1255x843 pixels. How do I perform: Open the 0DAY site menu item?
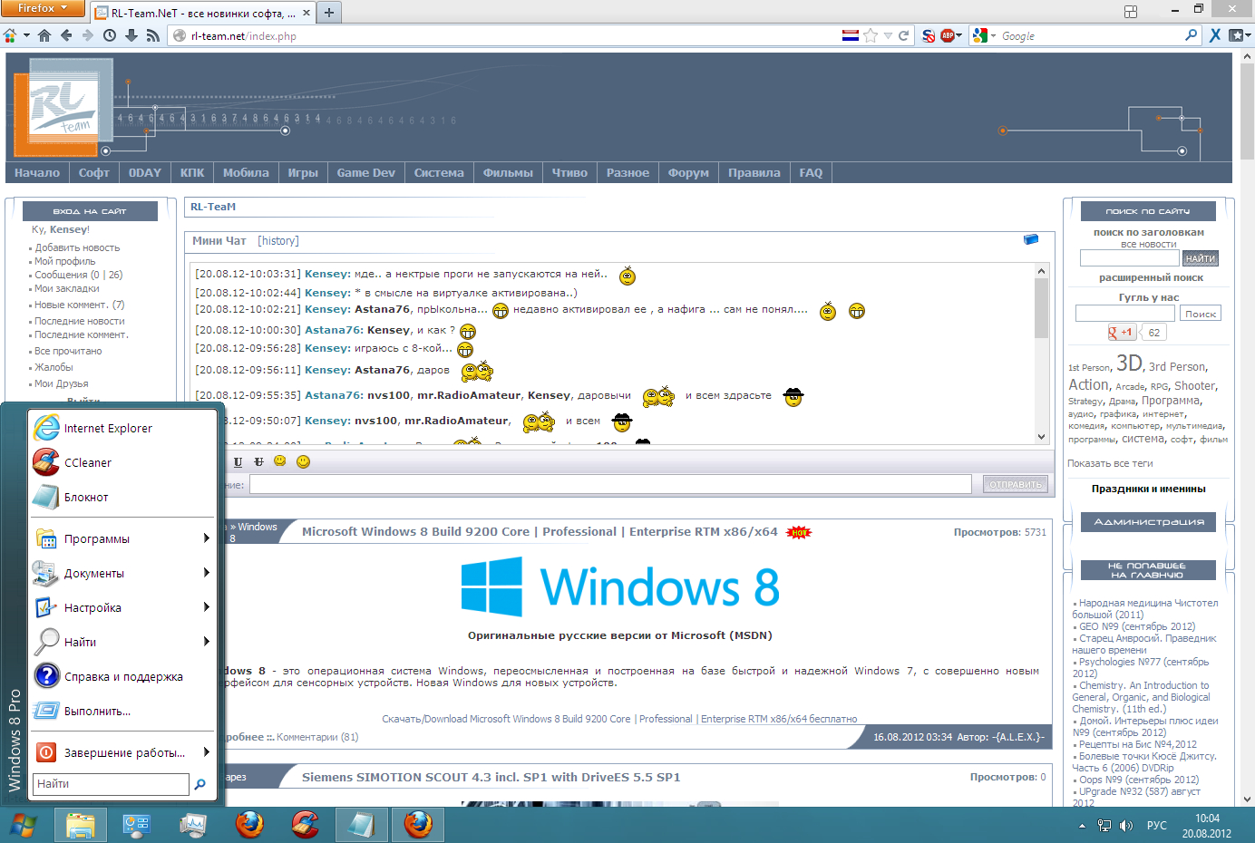tap(145, 172)
